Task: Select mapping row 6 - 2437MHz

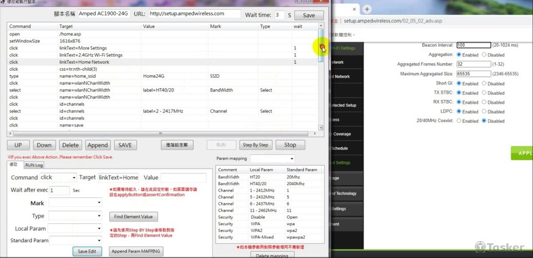Action: pyautogui.click(x=270, y=204)
